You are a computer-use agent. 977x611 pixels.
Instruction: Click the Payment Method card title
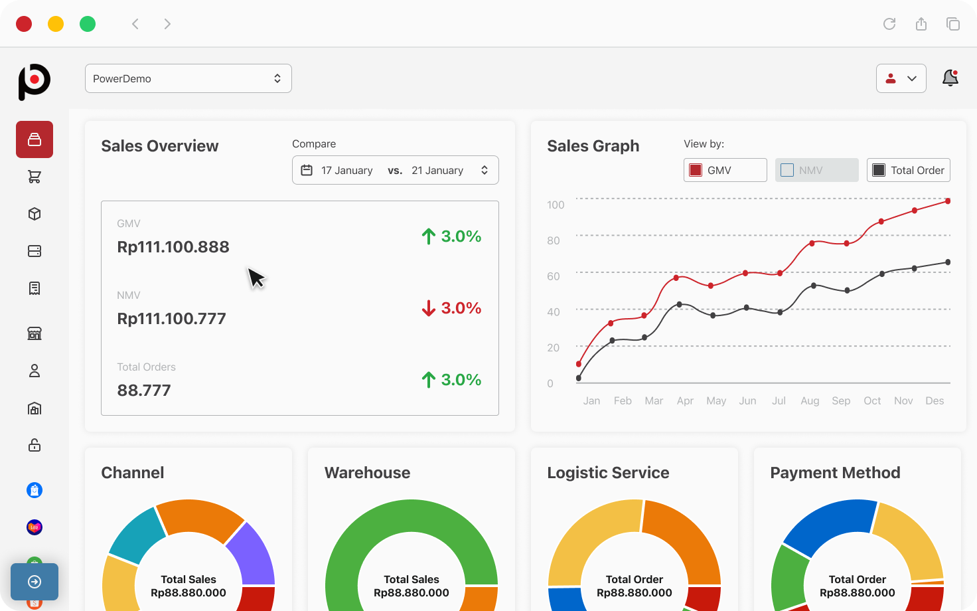[x=835, y=473]
